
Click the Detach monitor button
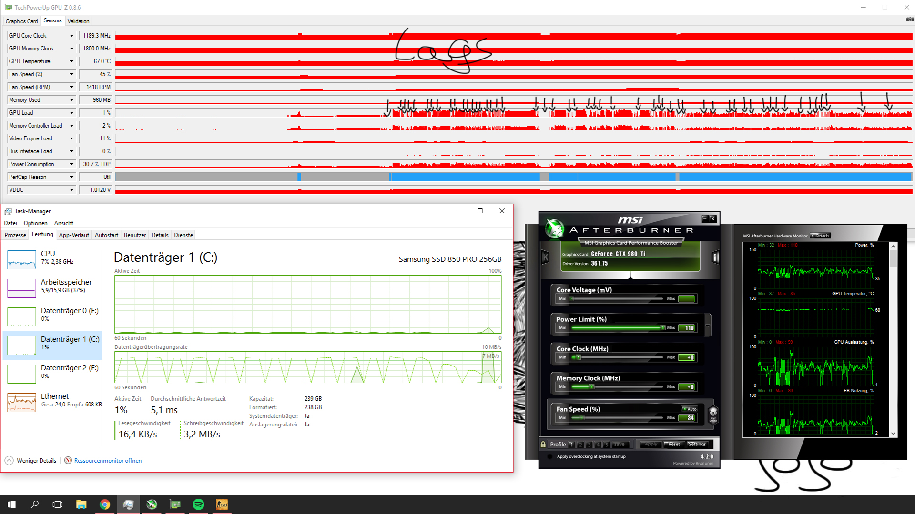[x=820, y=236]
